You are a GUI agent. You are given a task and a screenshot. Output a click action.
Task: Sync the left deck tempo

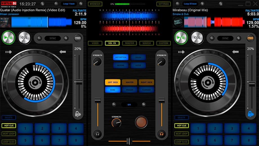coord(53,38)
